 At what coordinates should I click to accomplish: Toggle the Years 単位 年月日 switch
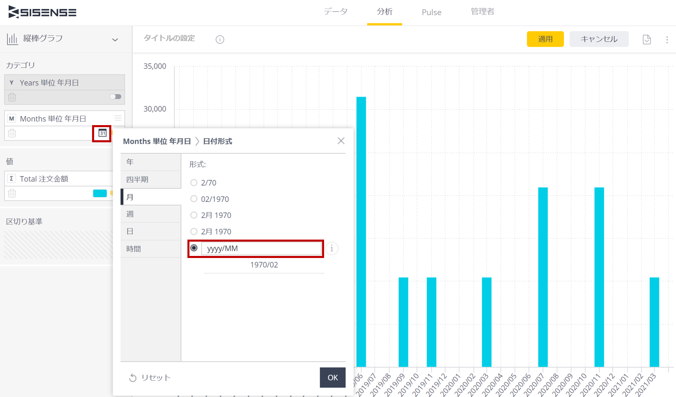115,97
